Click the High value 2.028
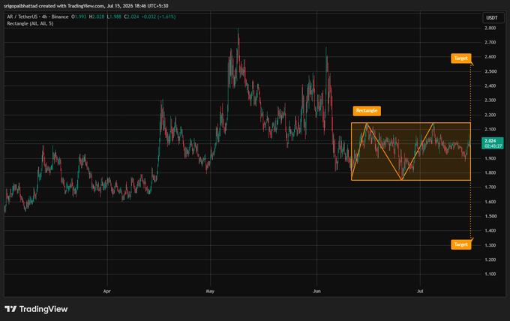 point(98,16)
